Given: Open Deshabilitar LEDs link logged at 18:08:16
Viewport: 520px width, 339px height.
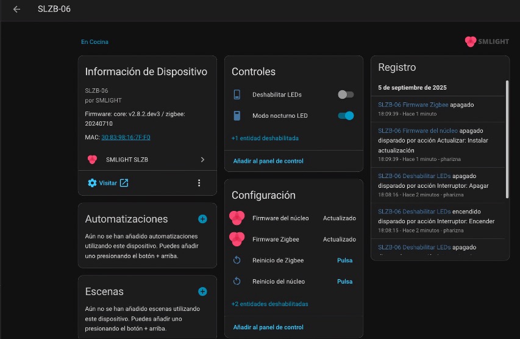Looking at the screenshot, I should coord(414,176).
